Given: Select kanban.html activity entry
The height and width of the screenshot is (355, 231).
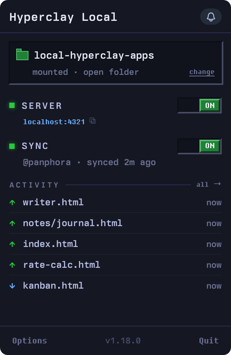Looking at the screenshot, I should (115, 286).
